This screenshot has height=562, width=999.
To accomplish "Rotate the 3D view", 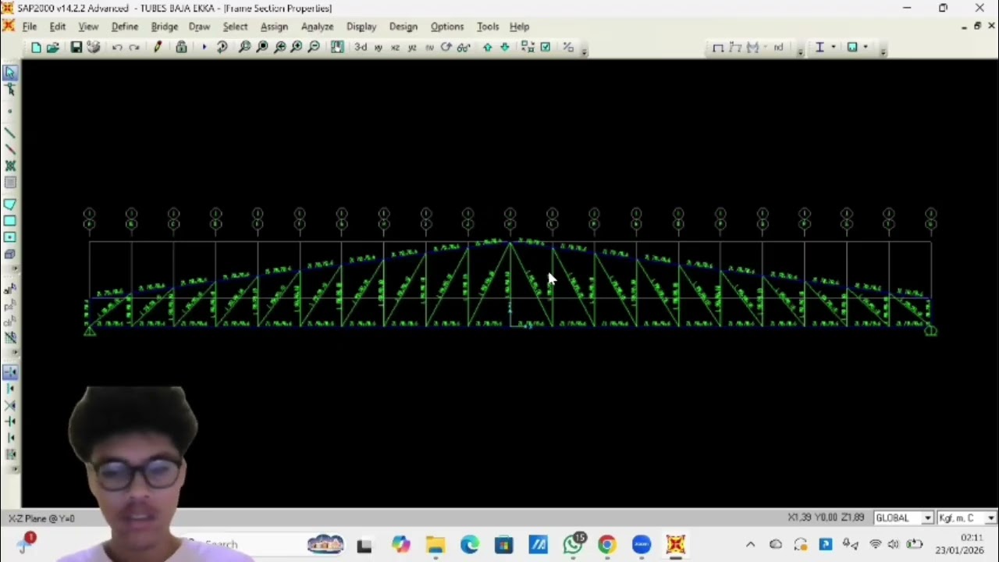I will point(446,48).
